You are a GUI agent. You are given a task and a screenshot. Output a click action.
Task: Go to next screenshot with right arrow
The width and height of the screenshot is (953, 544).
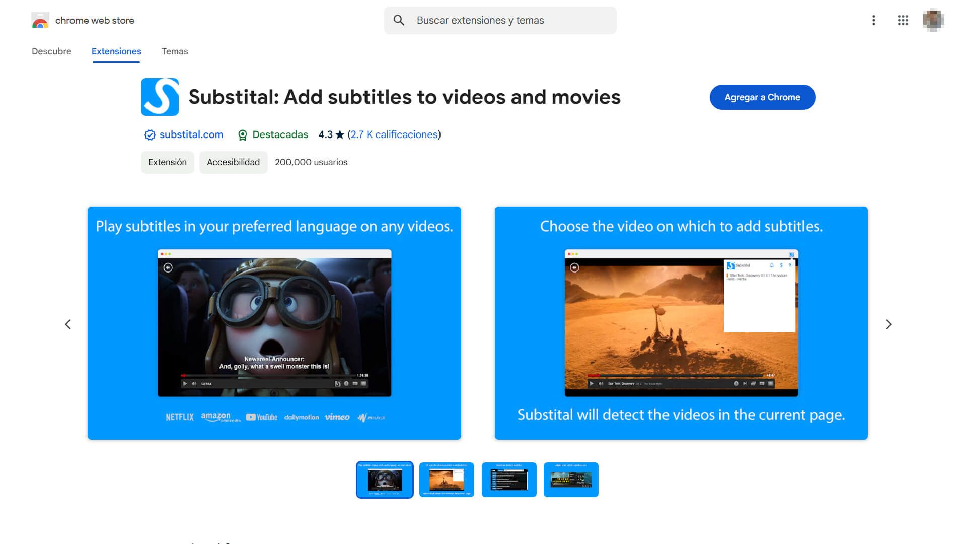(x=889, y=324)
